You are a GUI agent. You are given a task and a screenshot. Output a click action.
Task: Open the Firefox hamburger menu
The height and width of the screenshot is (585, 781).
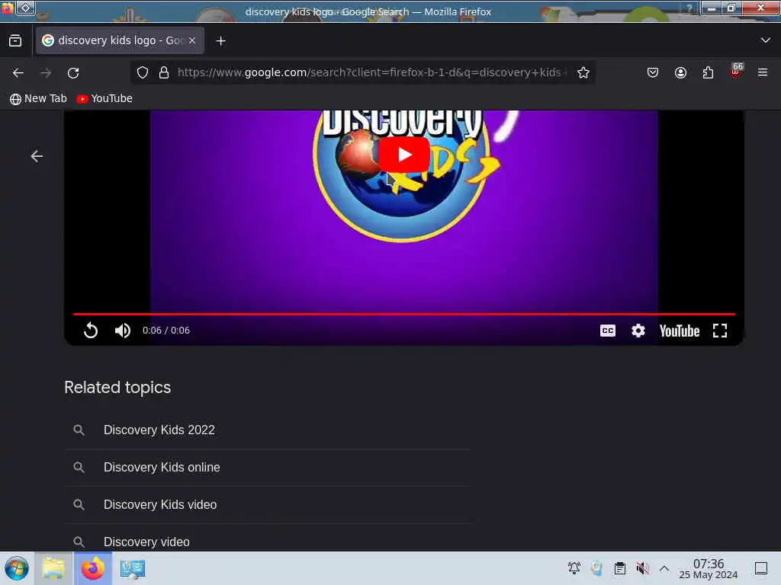(763, 72)
